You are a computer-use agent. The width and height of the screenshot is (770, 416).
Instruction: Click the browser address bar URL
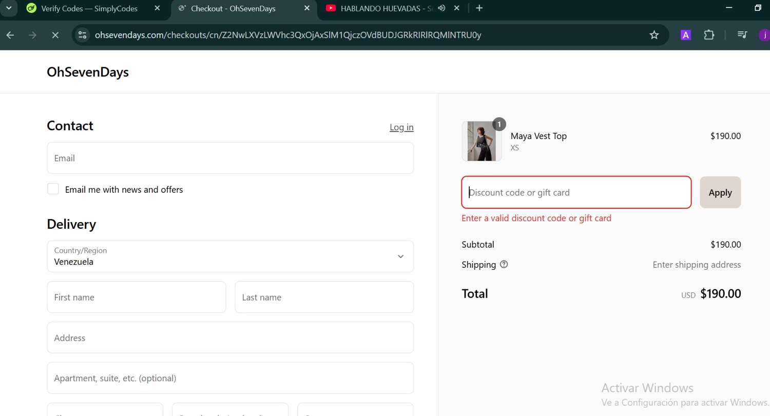[288, 35]
